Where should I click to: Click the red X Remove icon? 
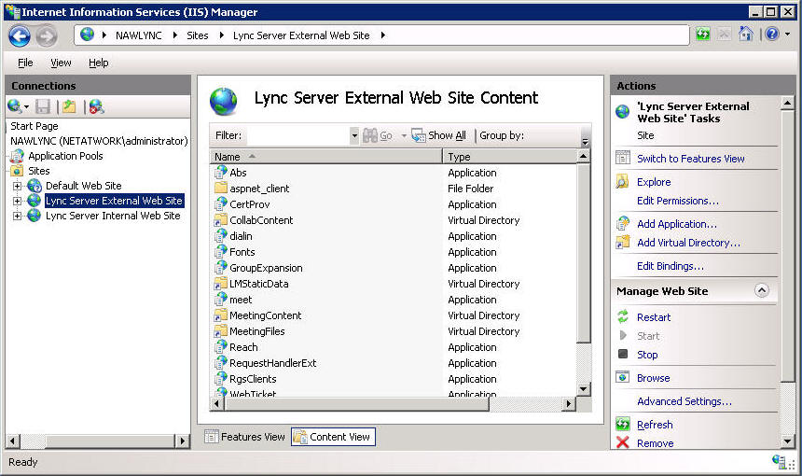(x=623, y=442)
